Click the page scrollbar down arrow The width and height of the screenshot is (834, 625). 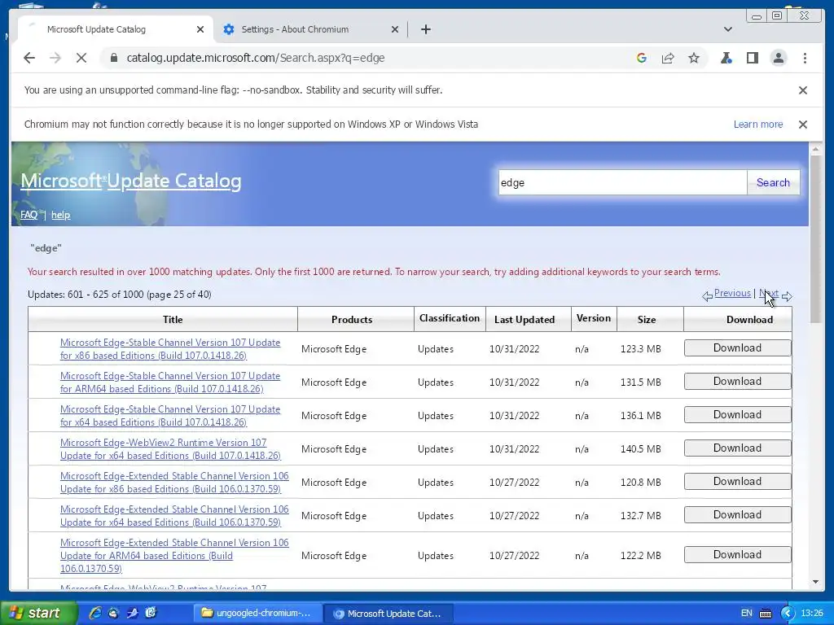click(816, 582)
